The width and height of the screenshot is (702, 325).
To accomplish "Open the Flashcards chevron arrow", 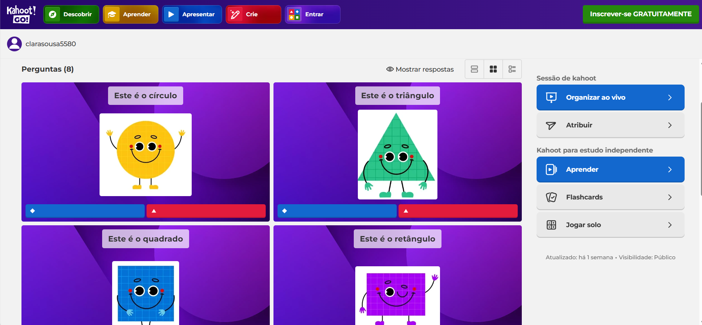I will click(669, 197).
